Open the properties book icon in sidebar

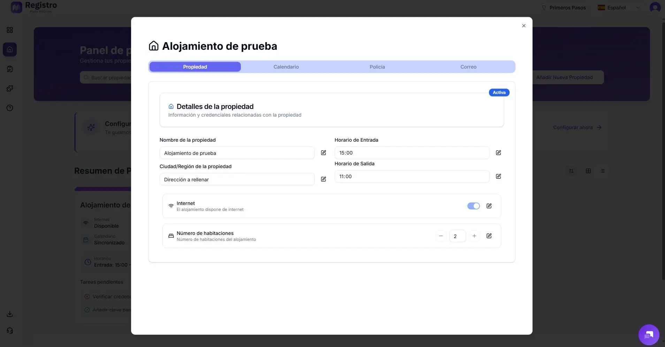[x=10, y=69]
